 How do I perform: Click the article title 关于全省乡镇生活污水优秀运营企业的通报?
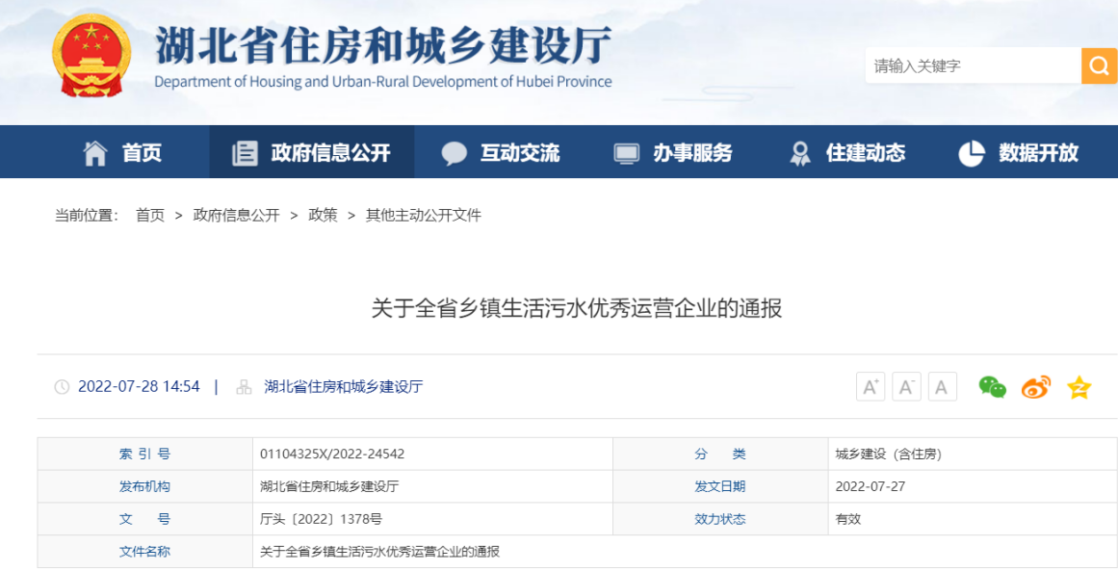pyautogui.click(x=577, y=308)
